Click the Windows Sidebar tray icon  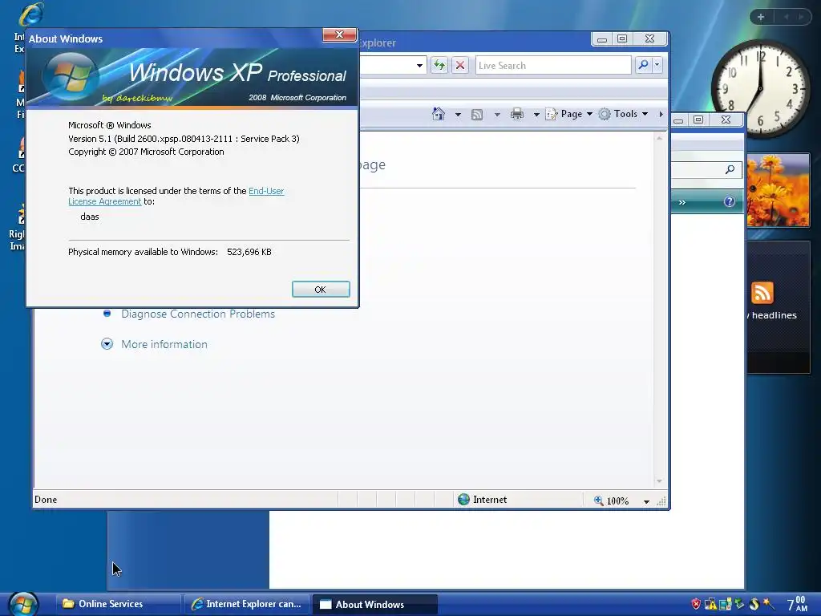click(x=725, y=605)
